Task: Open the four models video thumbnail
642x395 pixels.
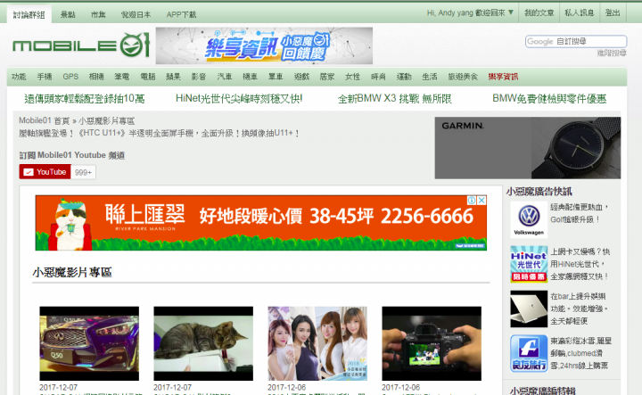Action: pyautogui.click(x=317, y=343)
